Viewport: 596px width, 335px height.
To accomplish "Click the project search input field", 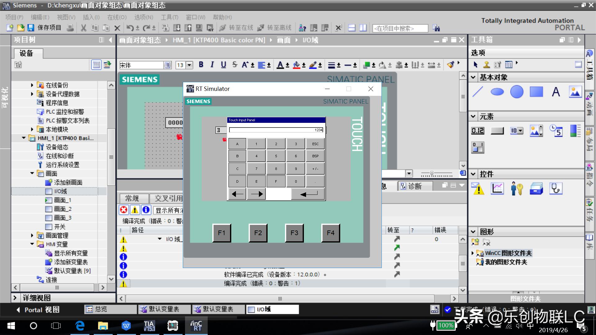I will click(x=400, y=29).
